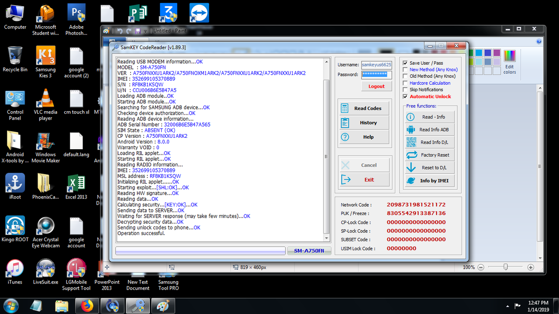This screenshot has width=559, height=314.
Task: Enable Old Method (Any Knox)
Action: 405,76
